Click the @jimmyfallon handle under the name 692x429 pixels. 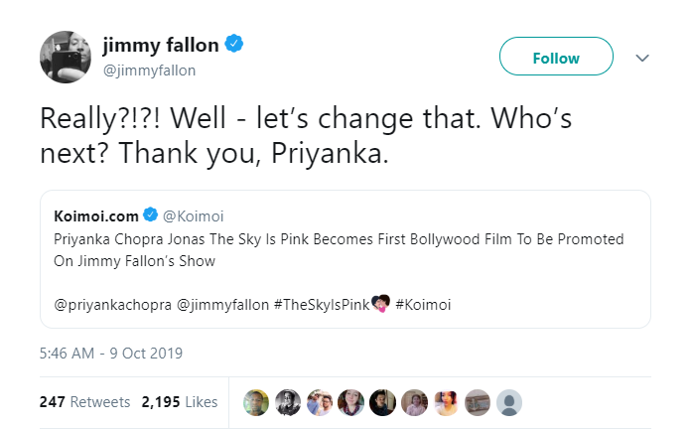click(x=149, y=71)
